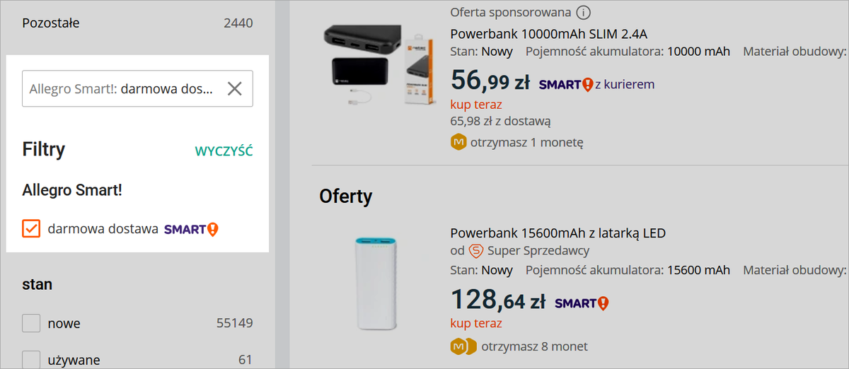
Task: Uncheck the darmowa dostawa checkbox
Action: [31, 229]
